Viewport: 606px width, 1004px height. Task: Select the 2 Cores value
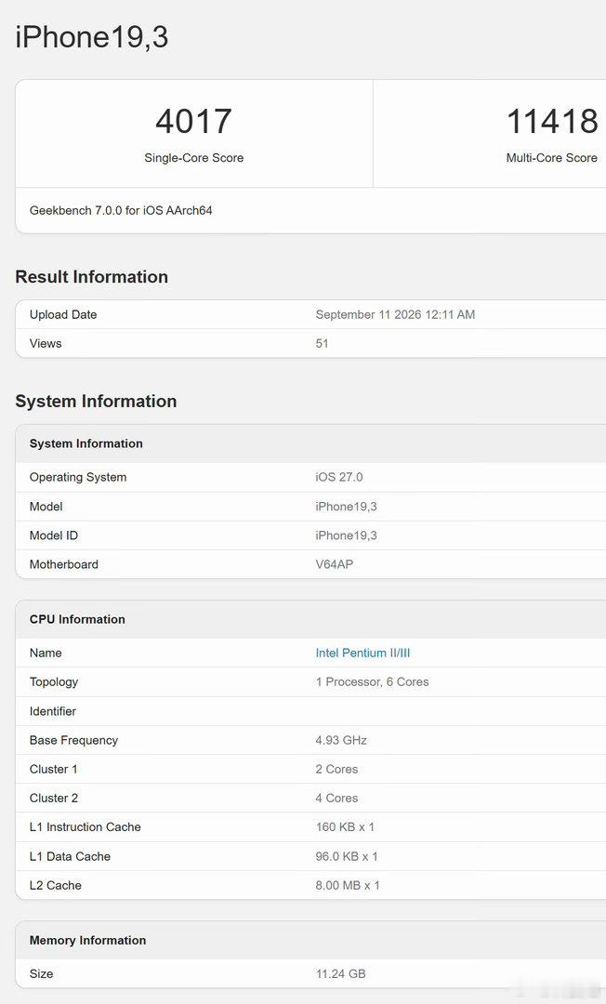click(336, 770)
